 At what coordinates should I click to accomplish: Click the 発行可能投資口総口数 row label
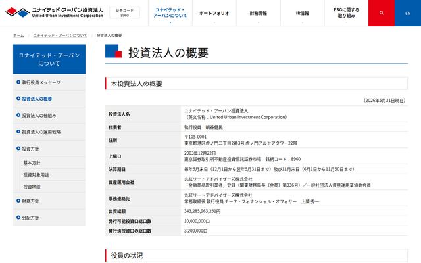click(130, 221)
